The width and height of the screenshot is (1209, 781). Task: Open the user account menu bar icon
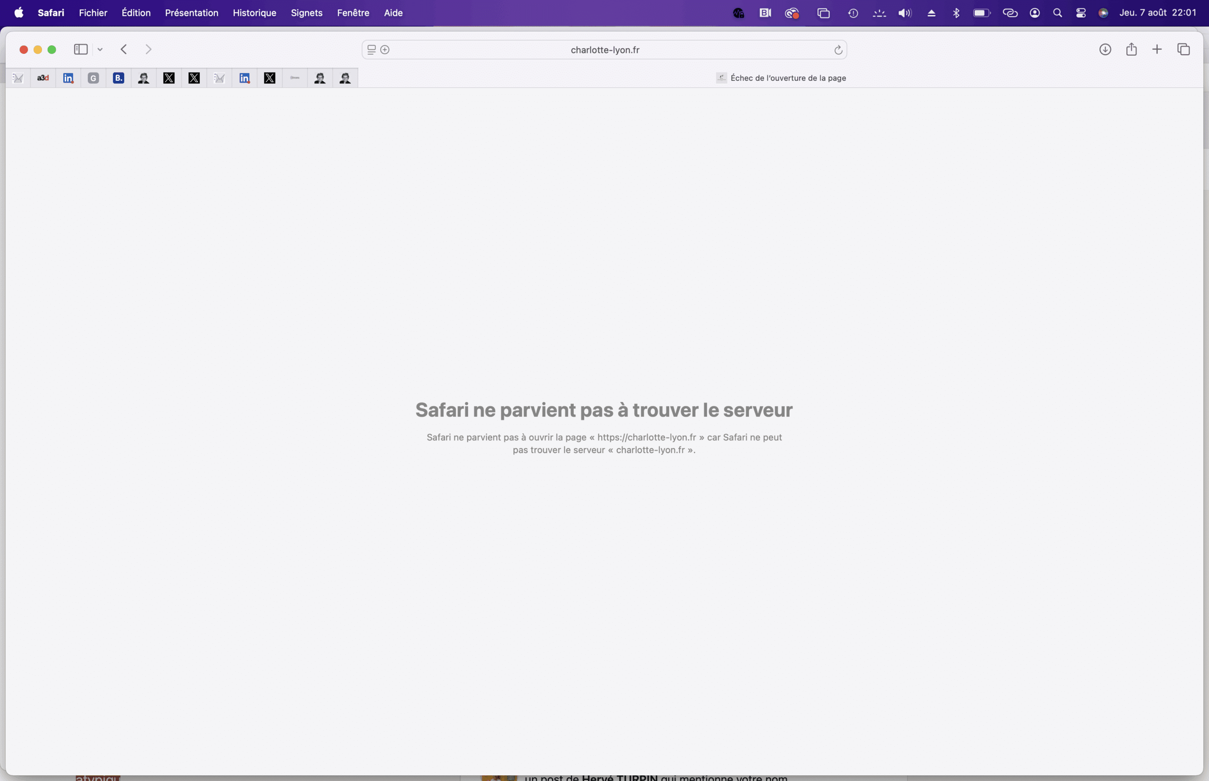[1034, 13]
